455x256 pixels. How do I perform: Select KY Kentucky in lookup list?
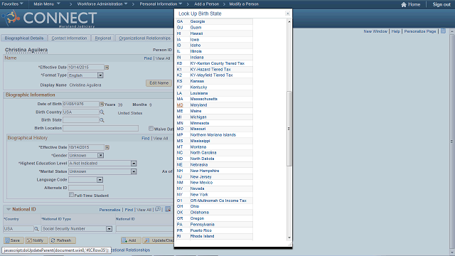click(x=180, y=87)
